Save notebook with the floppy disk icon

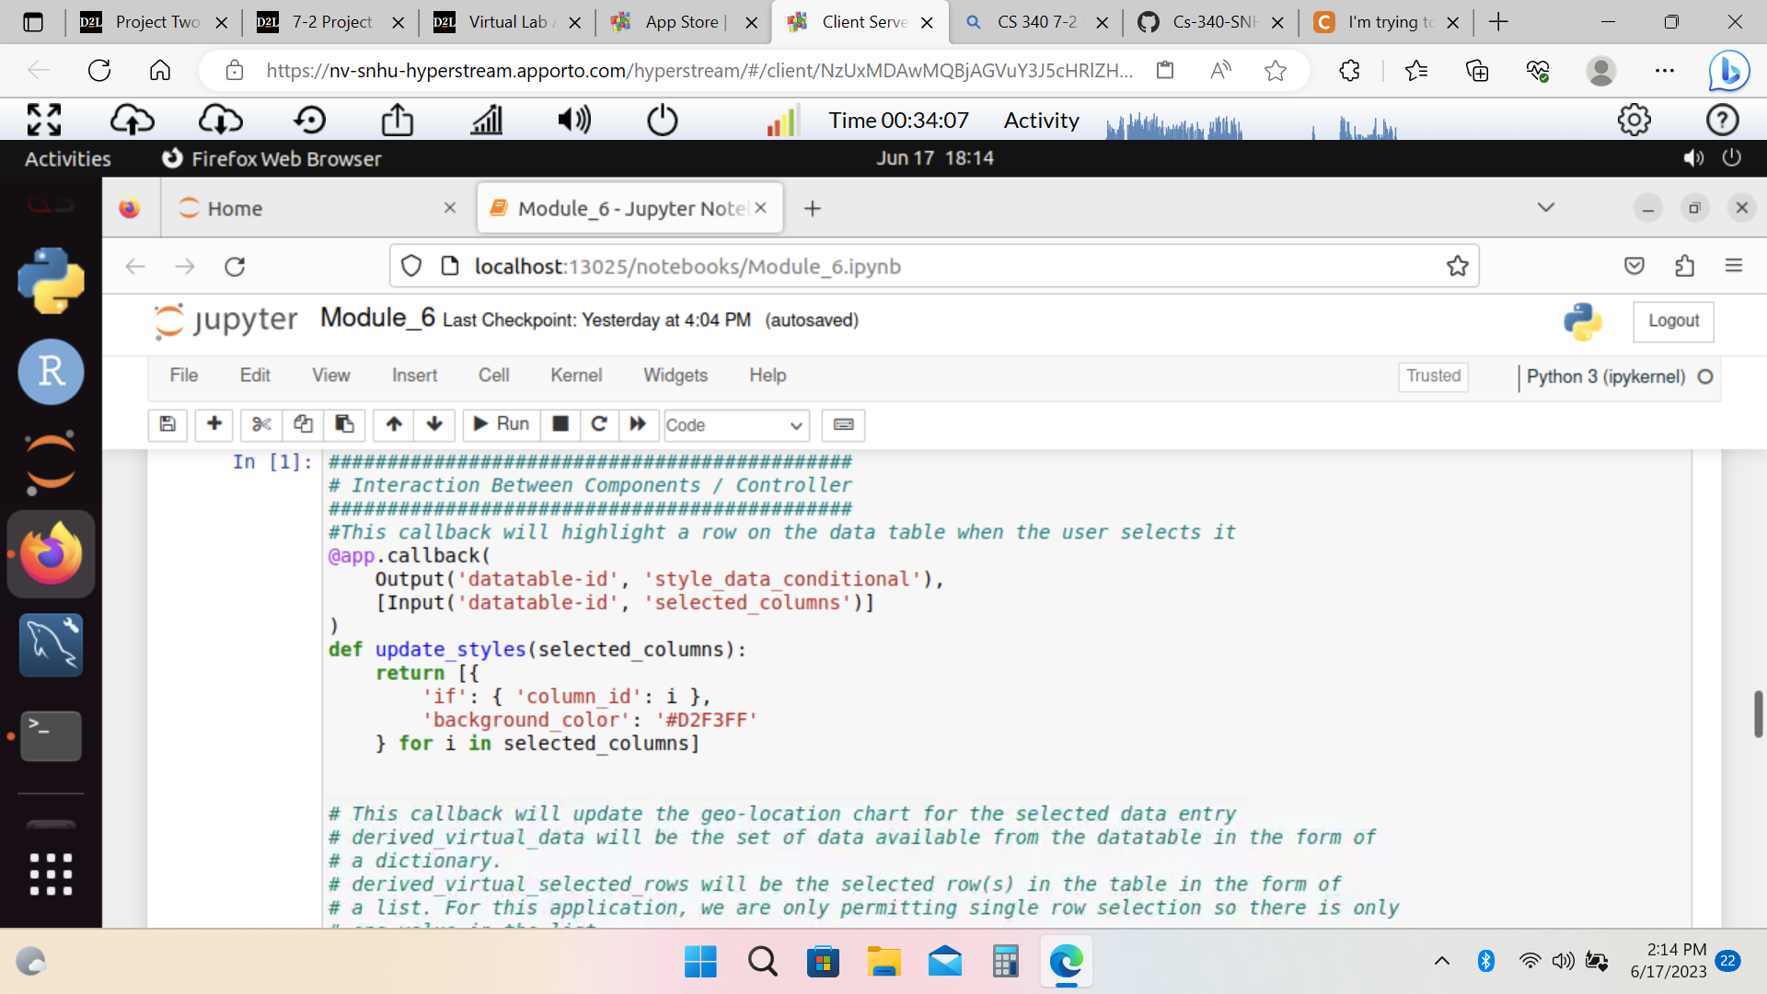(167, 424)
